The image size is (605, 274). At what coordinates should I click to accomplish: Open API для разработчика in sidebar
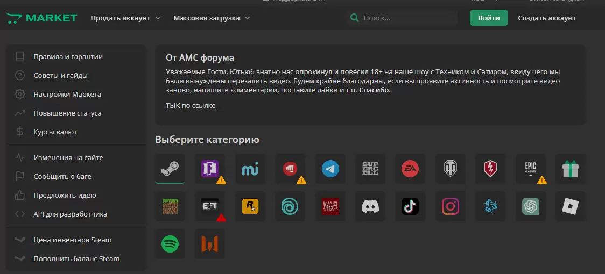click(76, 214)
